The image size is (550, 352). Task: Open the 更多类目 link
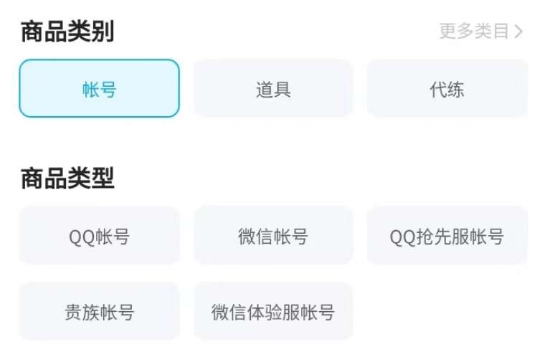474,31
